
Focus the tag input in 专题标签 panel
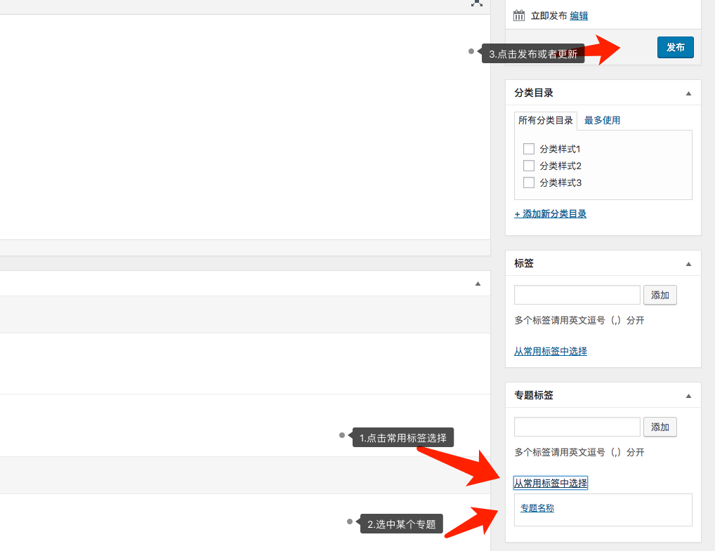pyautogui.click(x=577, y=427)
